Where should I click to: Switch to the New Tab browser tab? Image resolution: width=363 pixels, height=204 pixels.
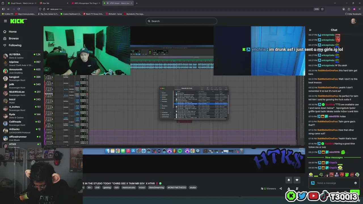pos(54,3)
